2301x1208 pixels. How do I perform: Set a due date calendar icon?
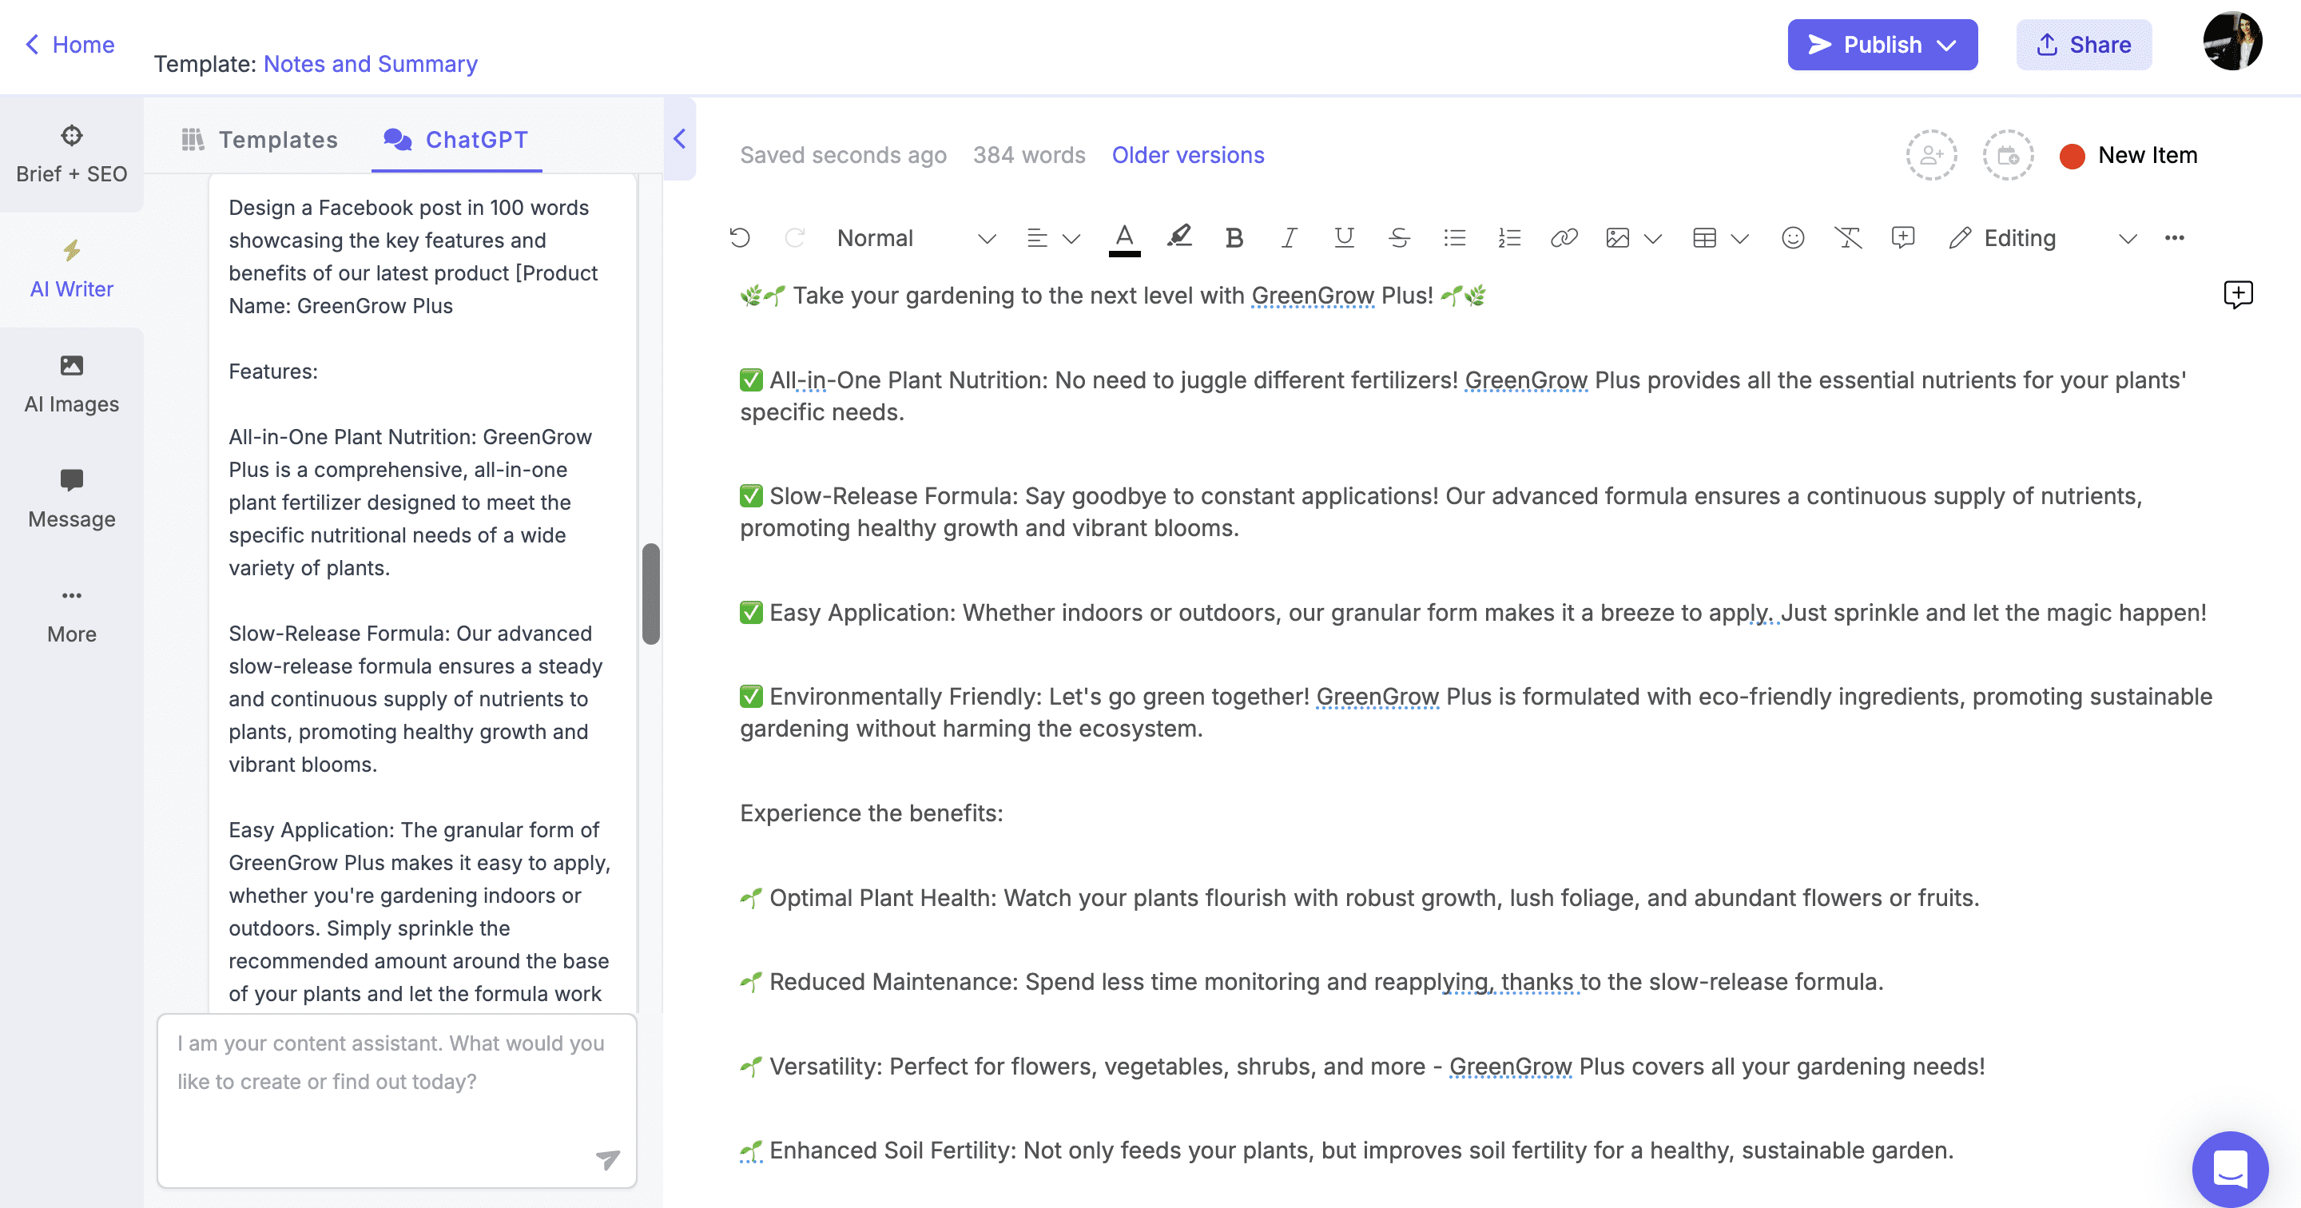(2008, 156)
